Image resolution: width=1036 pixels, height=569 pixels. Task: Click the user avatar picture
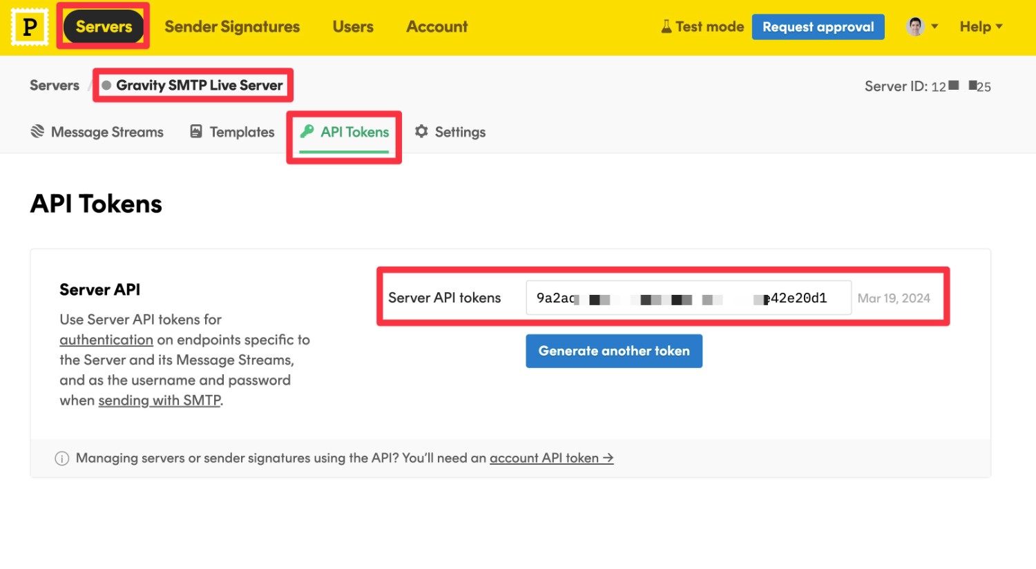915,27
